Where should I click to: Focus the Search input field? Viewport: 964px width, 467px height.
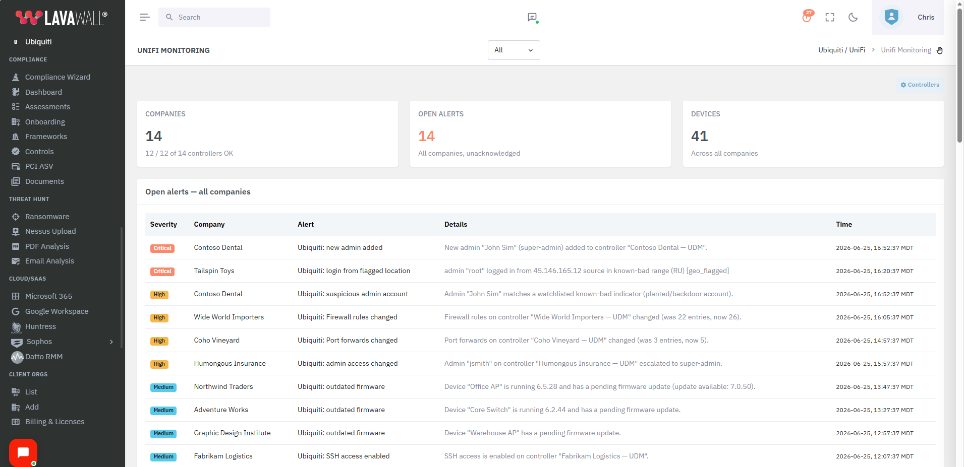(214, 17)
